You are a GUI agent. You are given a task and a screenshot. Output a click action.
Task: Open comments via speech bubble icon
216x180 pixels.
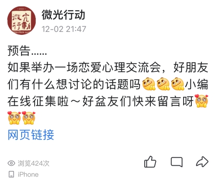(177, 162)
